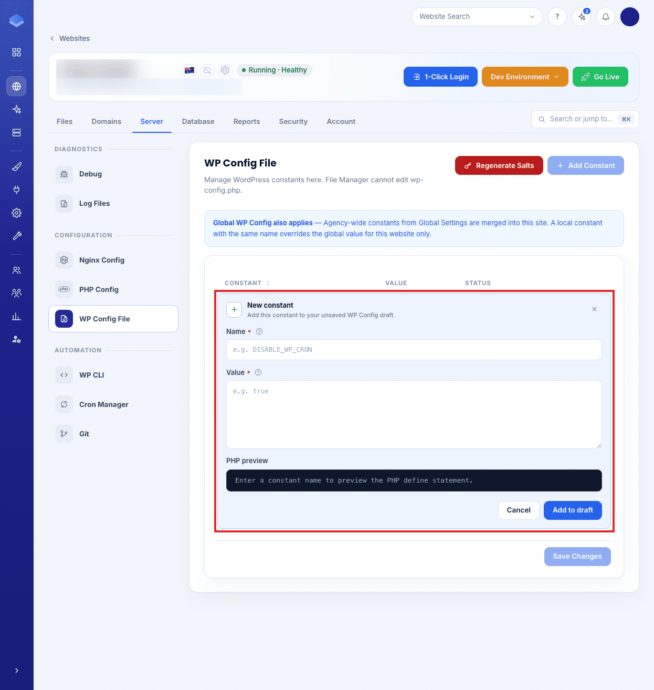Focus the Value textarea
The height and width of the screenshot is (690, 654).
pos(414,414)
